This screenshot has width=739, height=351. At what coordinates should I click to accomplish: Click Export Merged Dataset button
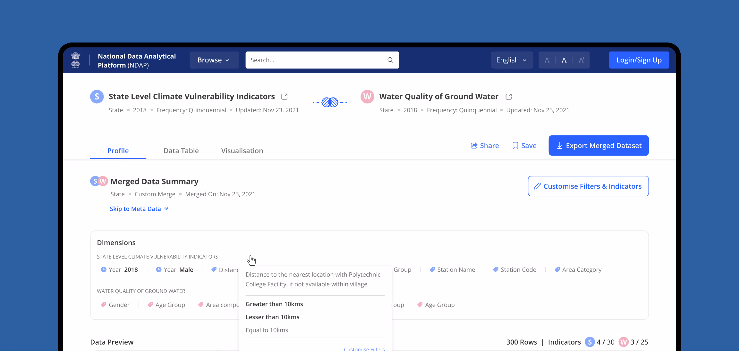599,146
